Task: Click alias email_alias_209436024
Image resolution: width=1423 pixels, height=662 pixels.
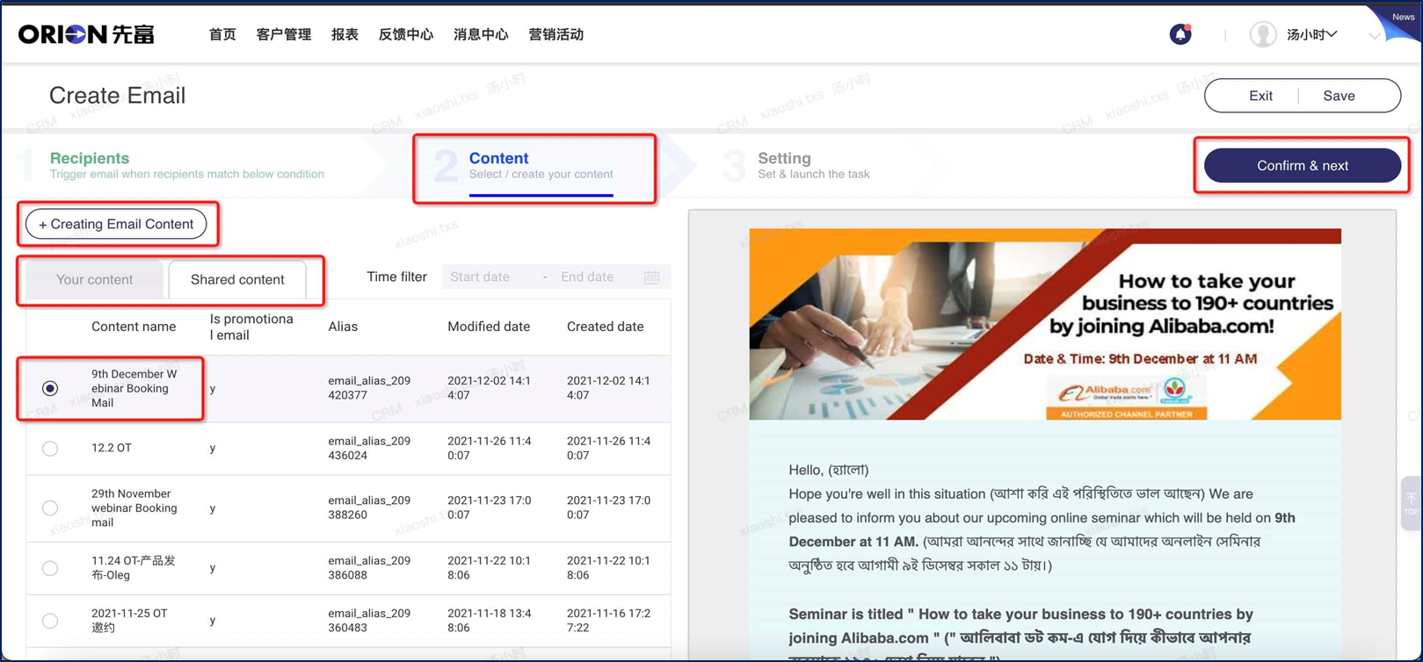Action: coord(369,449)
